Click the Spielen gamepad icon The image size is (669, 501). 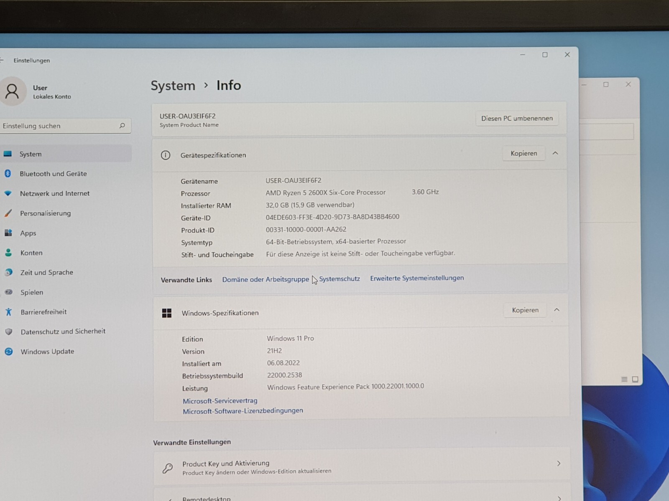(9, 292)
